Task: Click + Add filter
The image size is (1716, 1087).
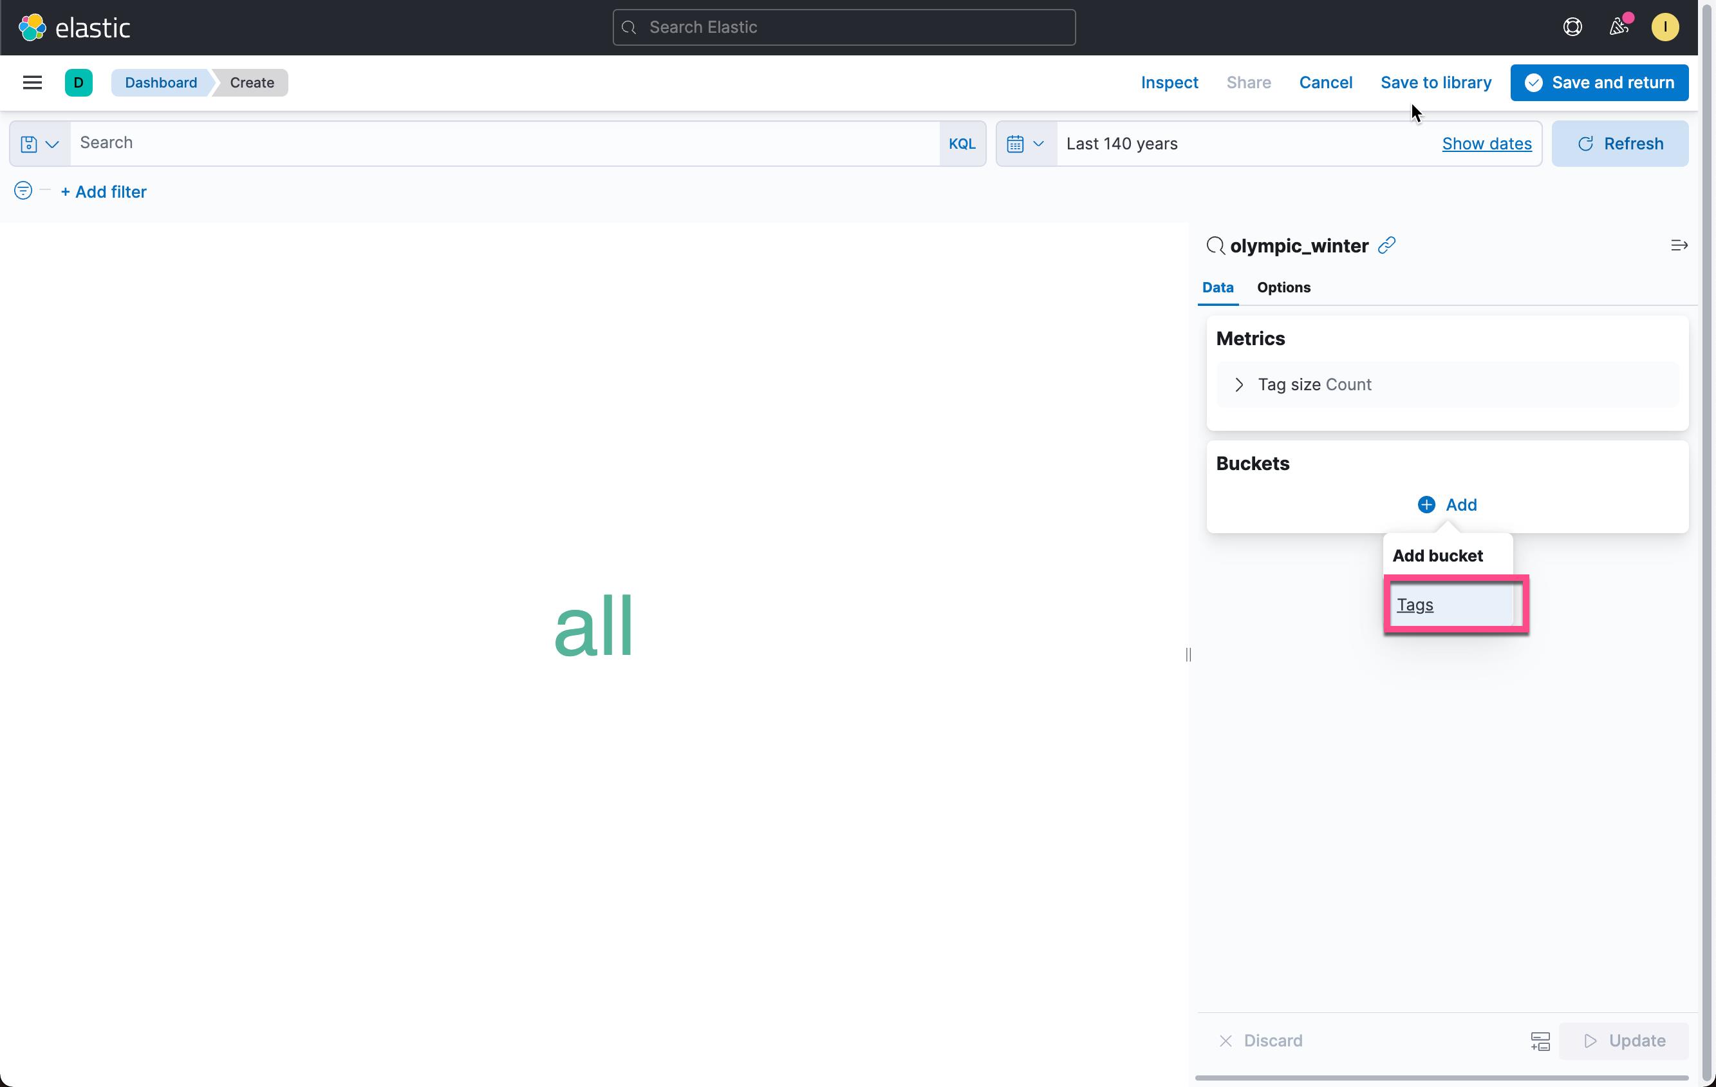Action: click(x=104, y=192)
